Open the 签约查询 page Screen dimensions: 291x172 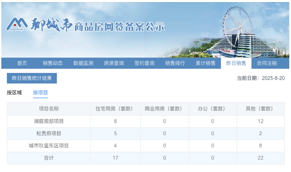pyautogui.click(x=144, y=63)
